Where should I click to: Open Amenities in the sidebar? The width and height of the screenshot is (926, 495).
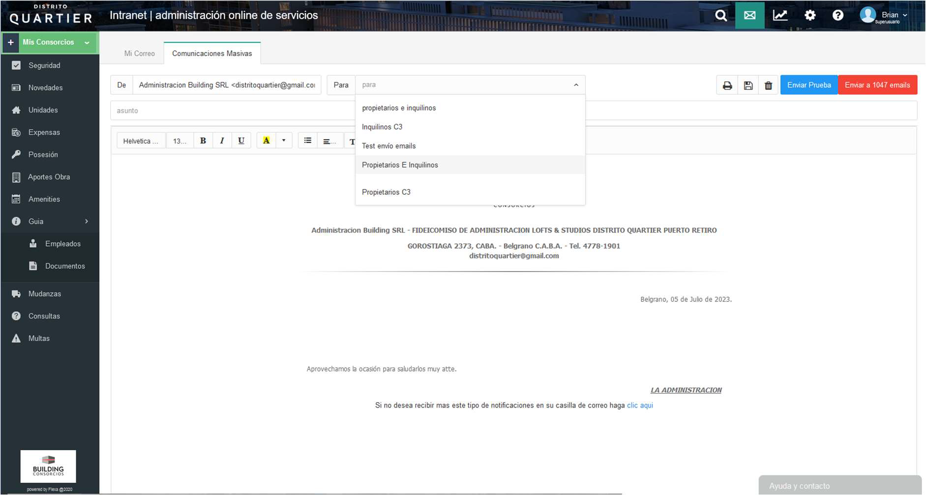pos(50,199)
